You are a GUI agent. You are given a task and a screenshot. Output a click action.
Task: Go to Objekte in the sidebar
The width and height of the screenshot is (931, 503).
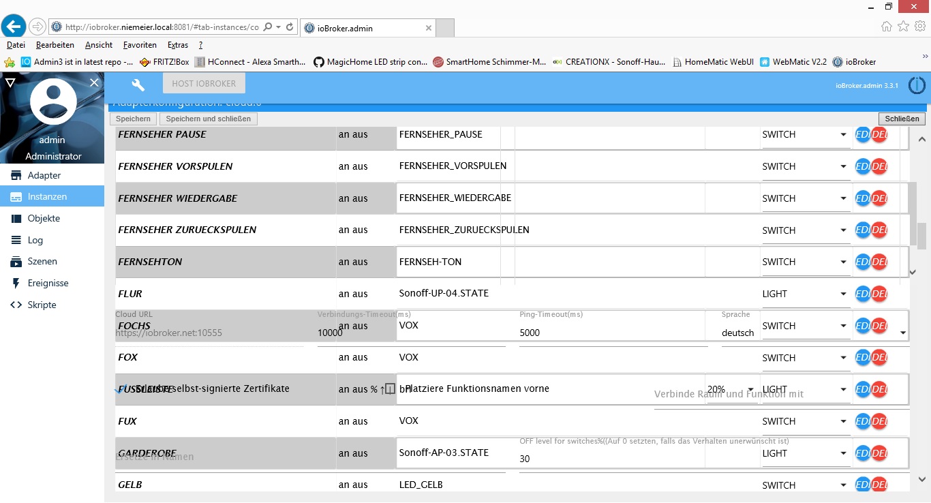tap(52, 218)
